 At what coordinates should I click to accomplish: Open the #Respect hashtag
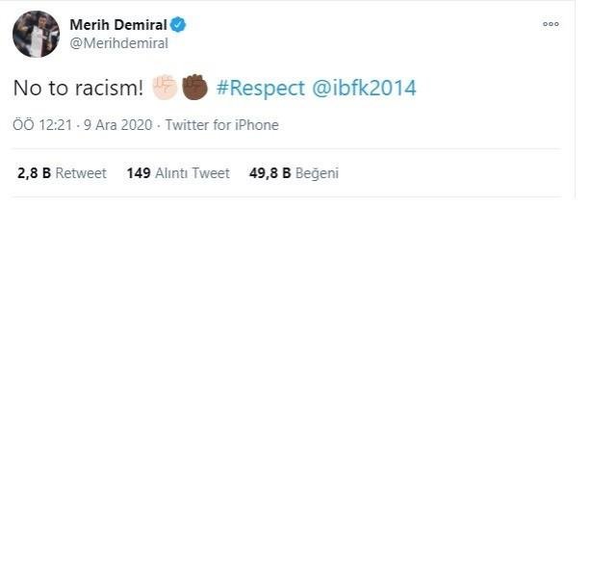click(x=261, y=89)
